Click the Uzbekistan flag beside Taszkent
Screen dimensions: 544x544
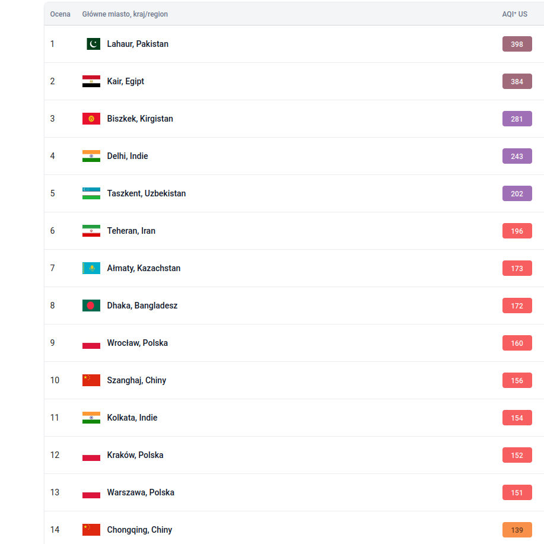(x=91, y=193)
